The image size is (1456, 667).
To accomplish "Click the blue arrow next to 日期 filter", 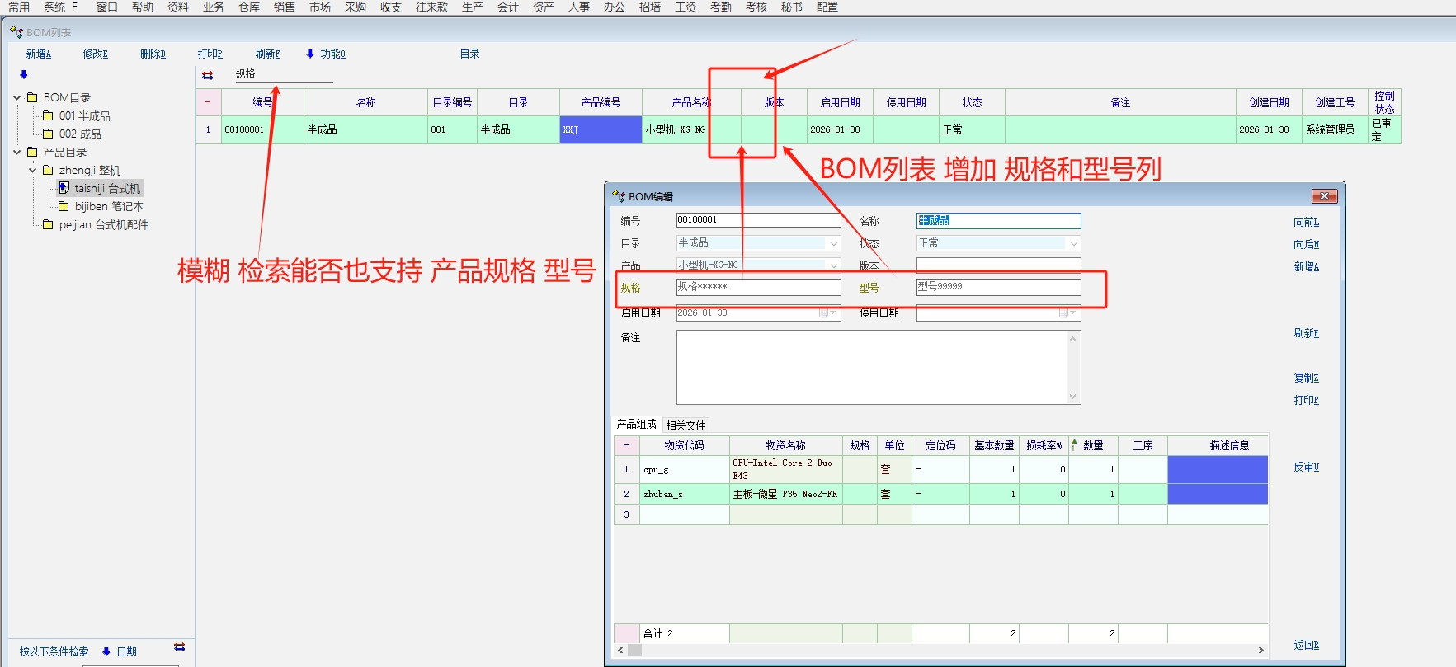I will pos(106,651).
